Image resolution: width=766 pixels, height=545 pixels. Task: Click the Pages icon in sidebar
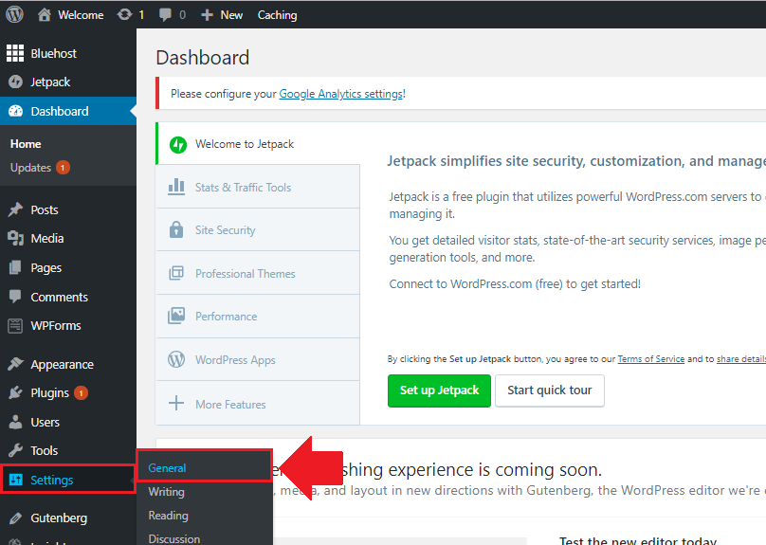15,267
